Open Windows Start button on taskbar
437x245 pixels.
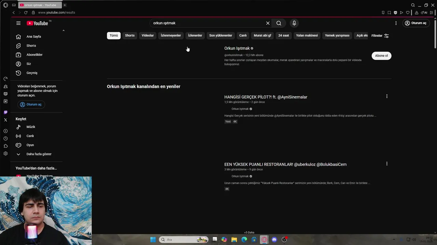coord(153,240)
